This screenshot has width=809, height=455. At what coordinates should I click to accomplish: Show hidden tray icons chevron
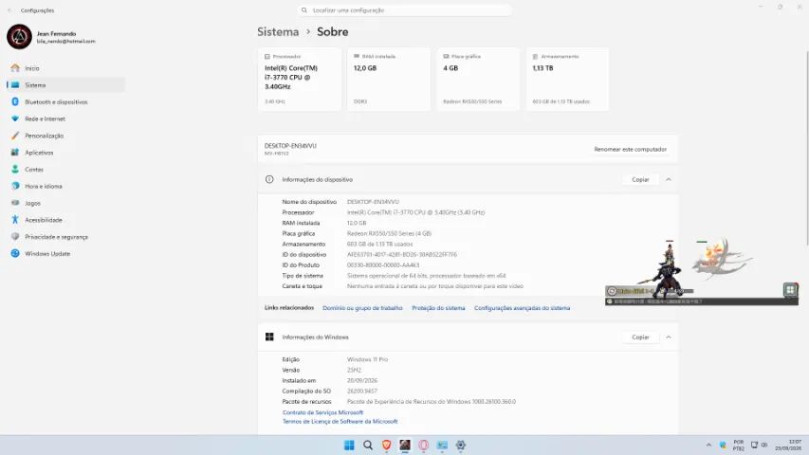pos(708,445)
